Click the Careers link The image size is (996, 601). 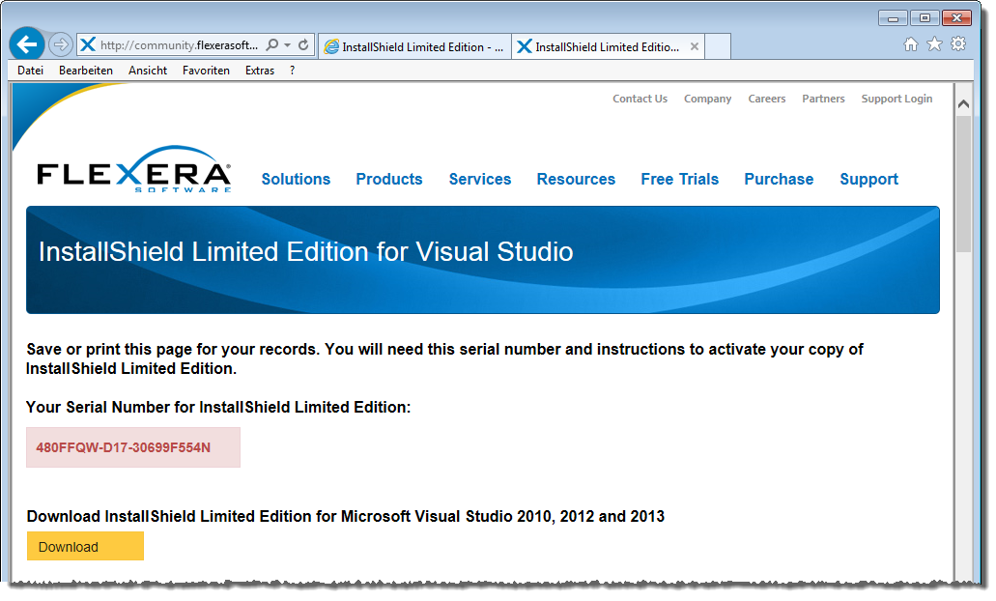coord(767,99)
